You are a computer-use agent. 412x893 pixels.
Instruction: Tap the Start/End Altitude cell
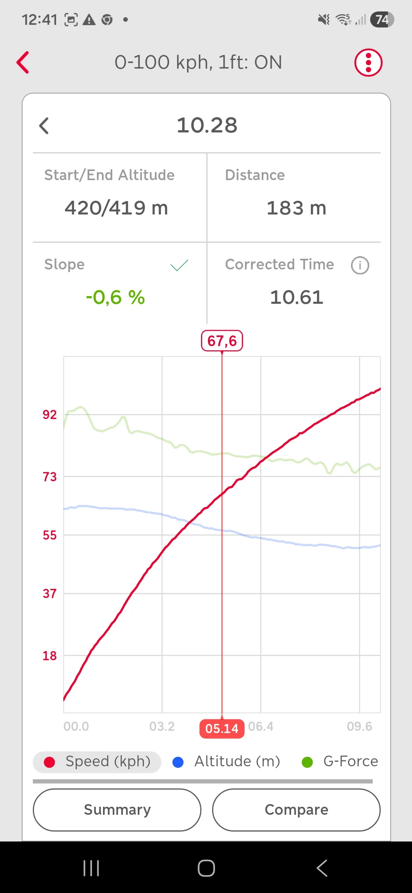(120, 197)
